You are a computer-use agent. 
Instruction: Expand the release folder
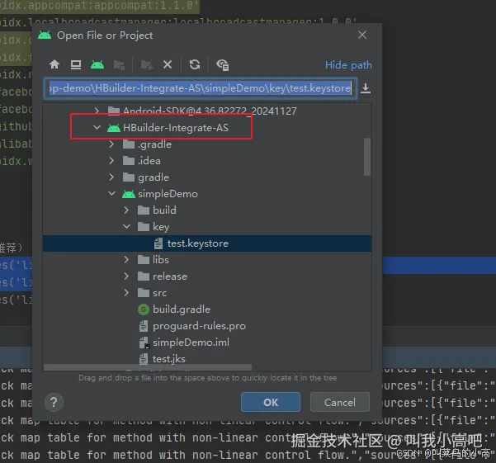[126, 276]
